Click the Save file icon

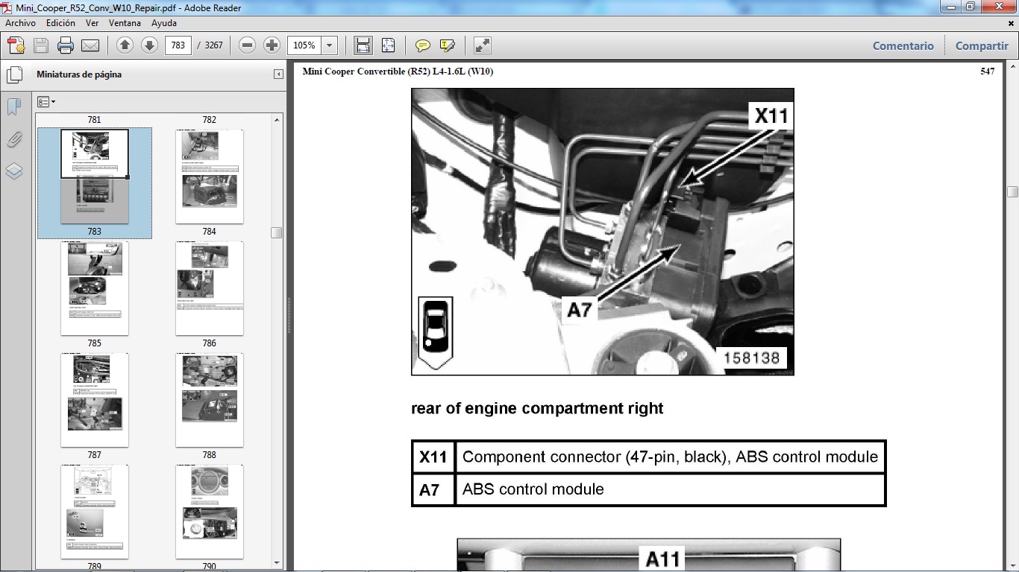pyautogui.click(x=41, y=45)
